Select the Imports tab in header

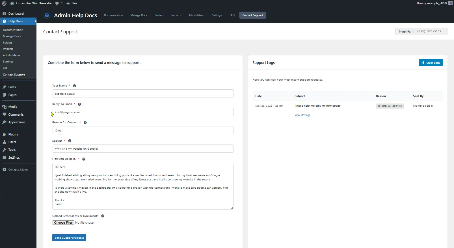point(176,15)
